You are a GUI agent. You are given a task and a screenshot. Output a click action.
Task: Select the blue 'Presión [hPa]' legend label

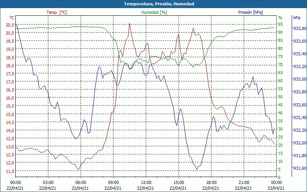251,12
